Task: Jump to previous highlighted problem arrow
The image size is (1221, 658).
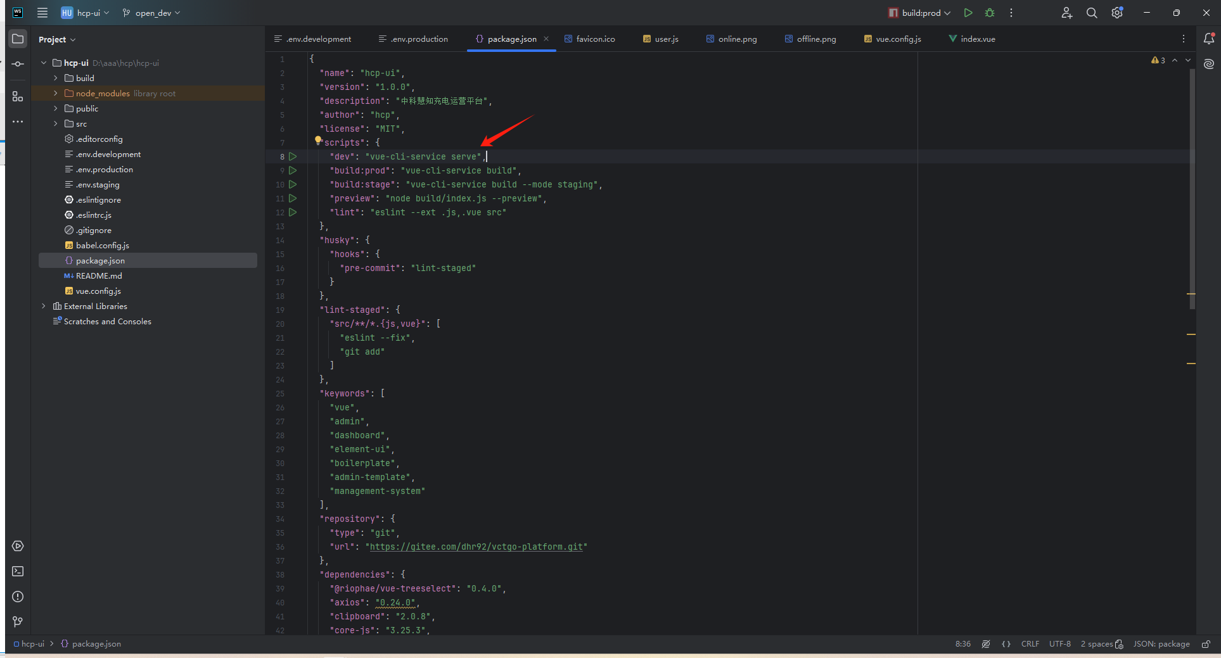Action: pyautogui.click(x=1175, y=60)
